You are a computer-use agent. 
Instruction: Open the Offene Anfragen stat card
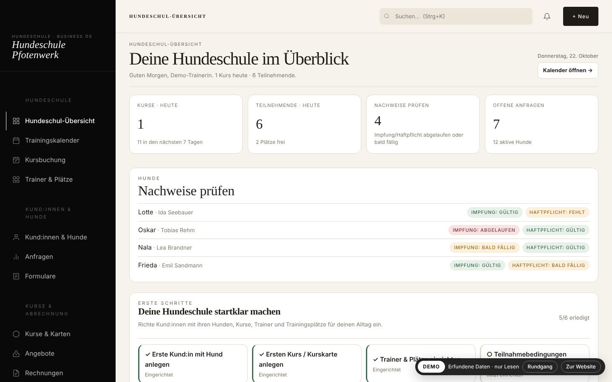(x=541, y=124)
